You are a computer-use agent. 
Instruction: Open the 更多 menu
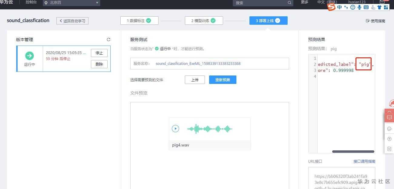pyautogui.click(x=305, y=2)
